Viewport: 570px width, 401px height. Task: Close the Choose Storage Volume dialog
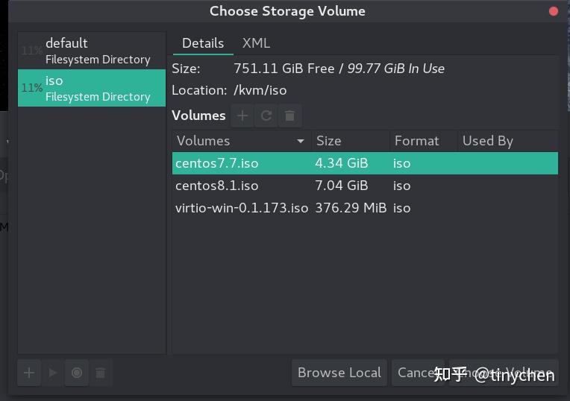click(x=554, y=11)
